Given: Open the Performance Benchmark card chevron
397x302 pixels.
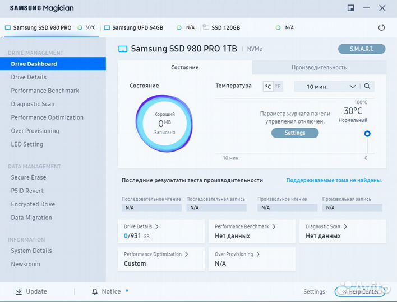Looking at the screenshot, I should coord(274,226).
